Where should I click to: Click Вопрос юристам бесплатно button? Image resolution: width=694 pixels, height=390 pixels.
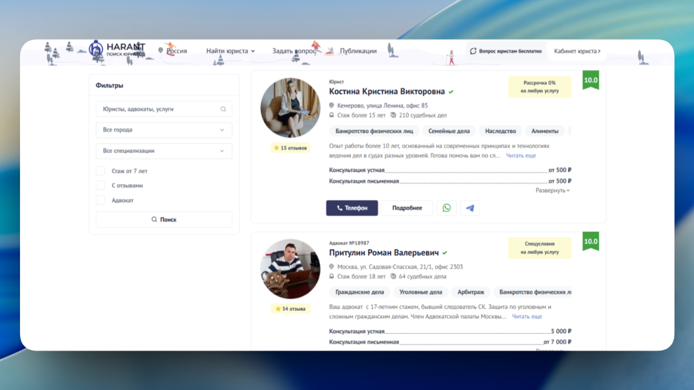tap(506, 51)
